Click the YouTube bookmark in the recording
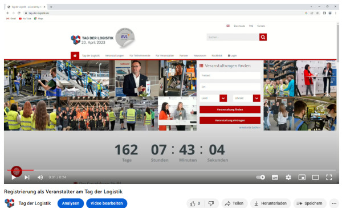The image size is (342, 208). point(25,19)
